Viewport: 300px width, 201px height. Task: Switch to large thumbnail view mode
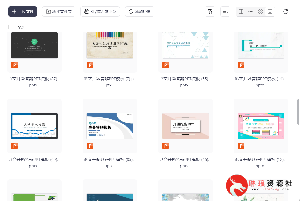[270, 11]
